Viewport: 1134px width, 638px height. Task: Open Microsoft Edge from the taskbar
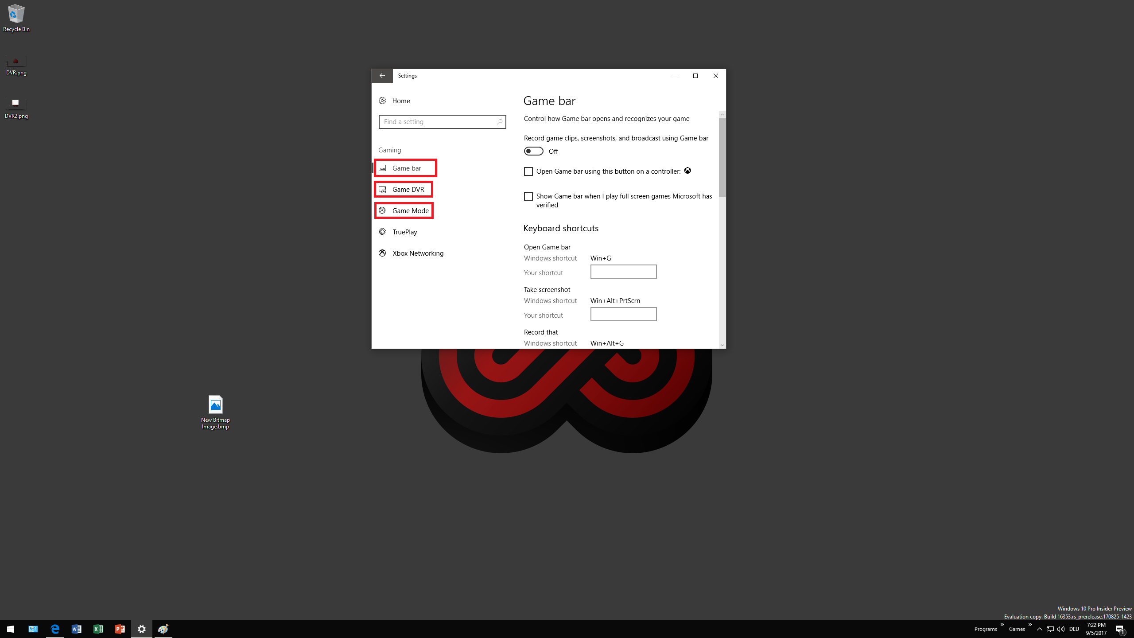click(x=55, y=629)
